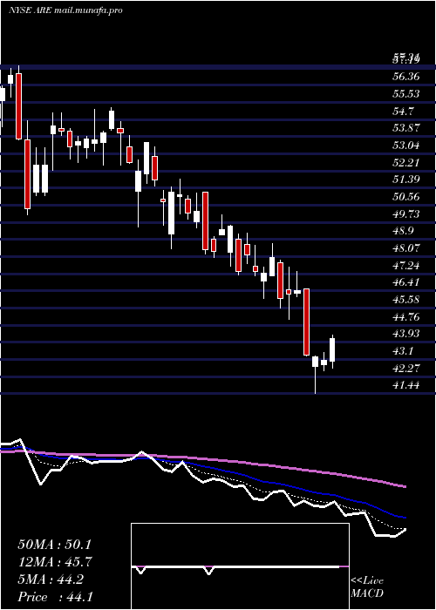
Task: Click the 49.73 price axis label
Action: click(406, 213)
